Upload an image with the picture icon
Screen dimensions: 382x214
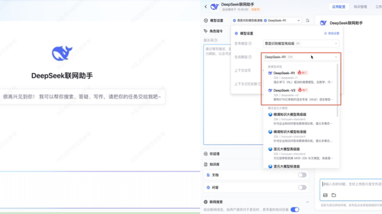pyautogui.click(x=325, y=195)
